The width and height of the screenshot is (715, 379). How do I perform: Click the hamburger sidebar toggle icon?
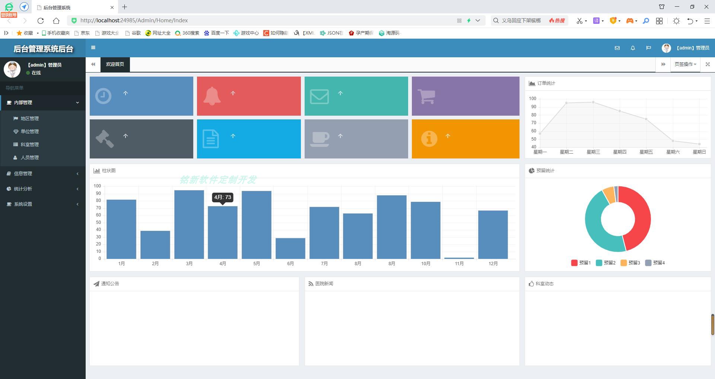click(93, 48)
